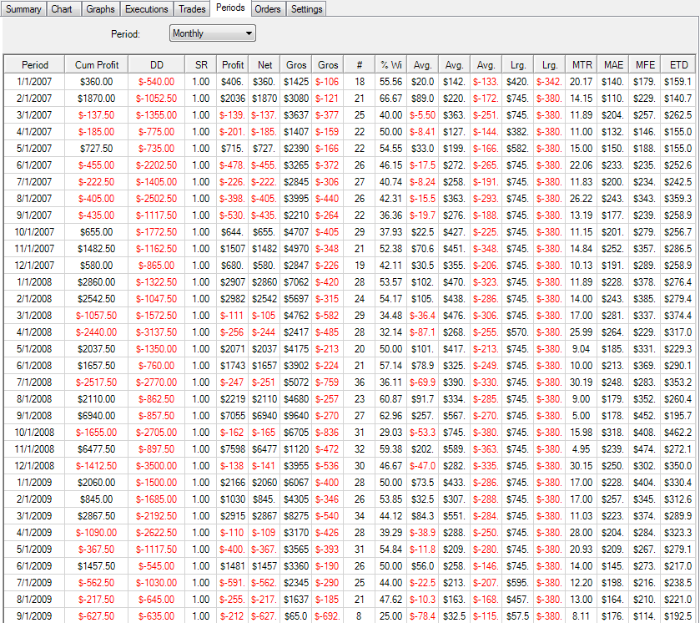Sort by the ETD column header
Viewport: 700px width, 623px height.
coord(678,65)
